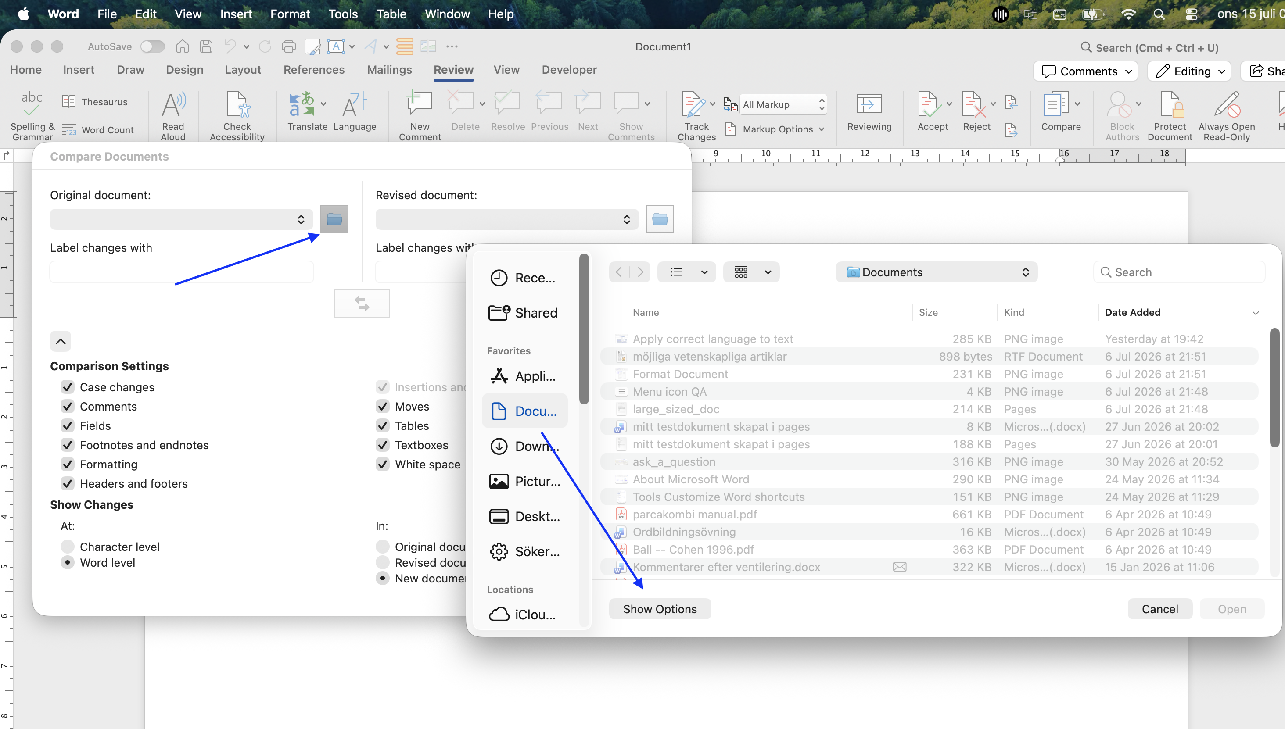Open the list view options dropdown

click(x=686, y=272)
